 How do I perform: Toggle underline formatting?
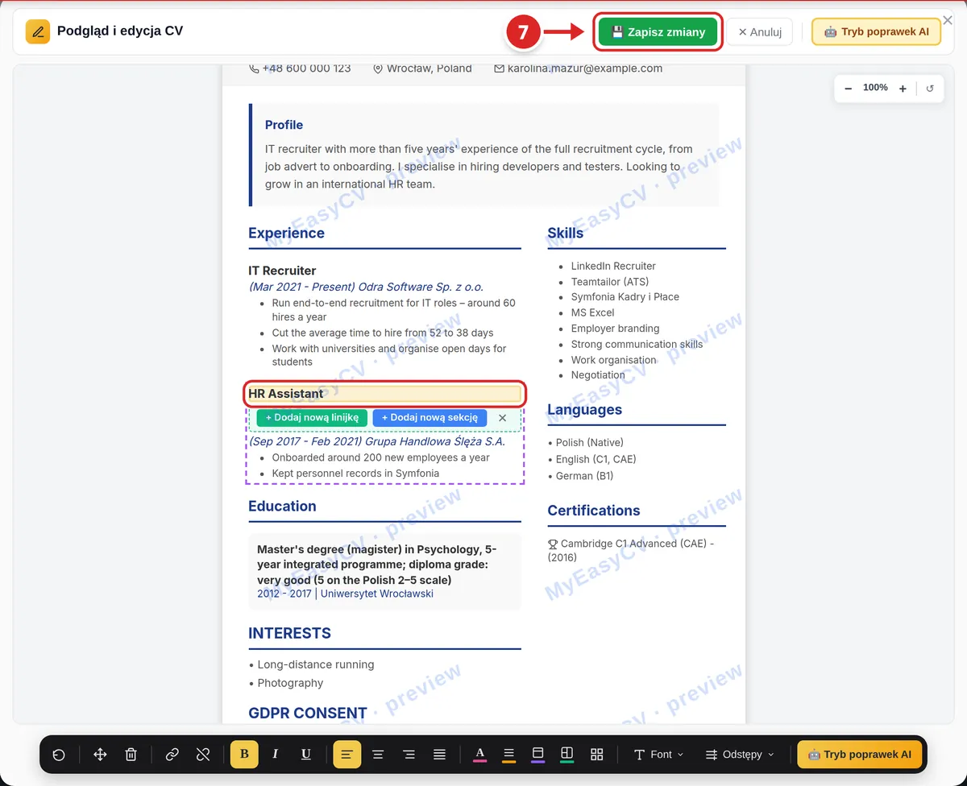click(x=306, y=755)
